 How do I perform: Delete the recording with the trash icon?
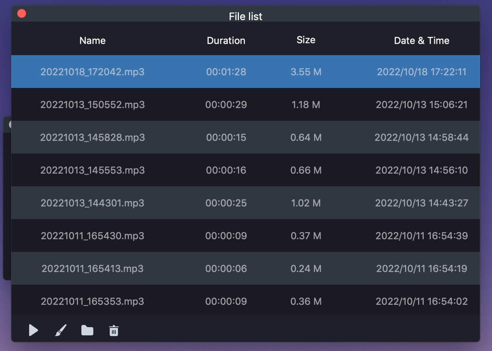coord(114,331)
